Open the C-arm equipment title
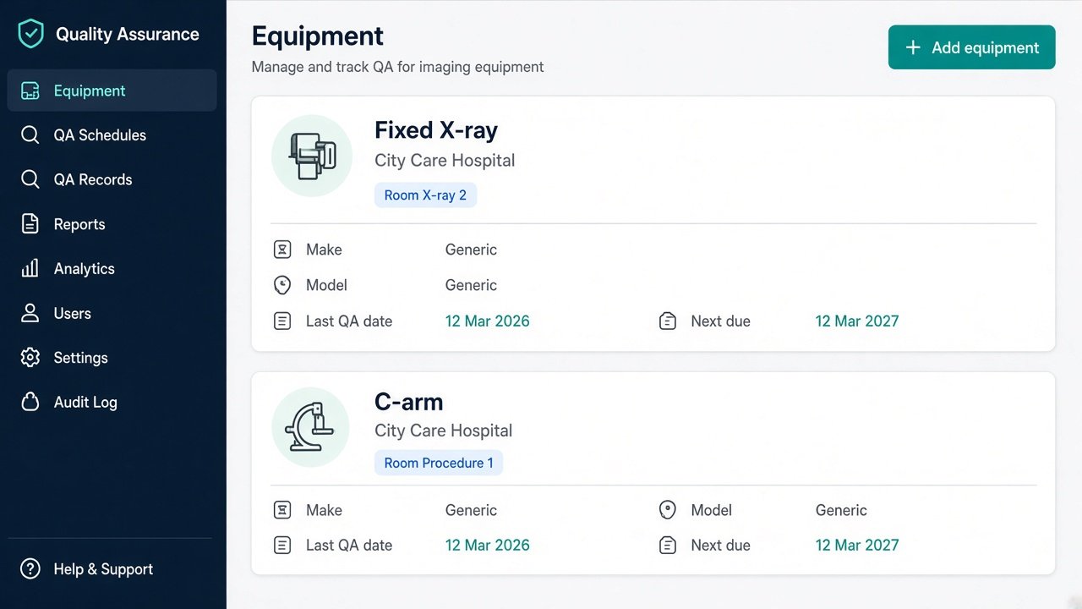Screen dimensions: 1082x609 (x=409, y=402)
